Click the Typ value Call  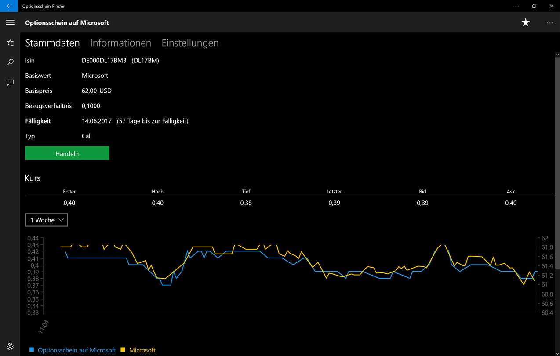[x=87, y=136]
